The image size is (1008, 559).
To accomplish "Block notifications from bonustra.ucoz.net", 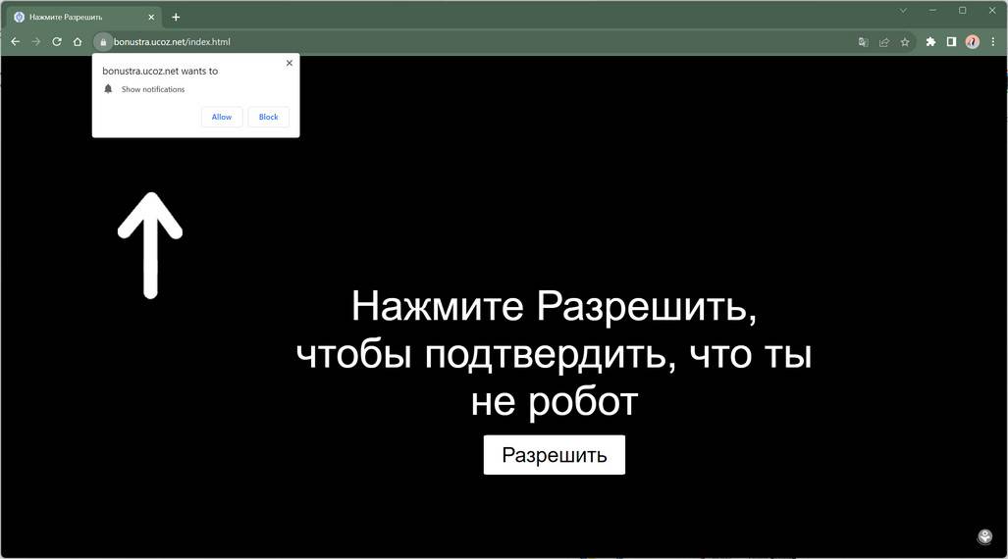I will click(269, 117).
